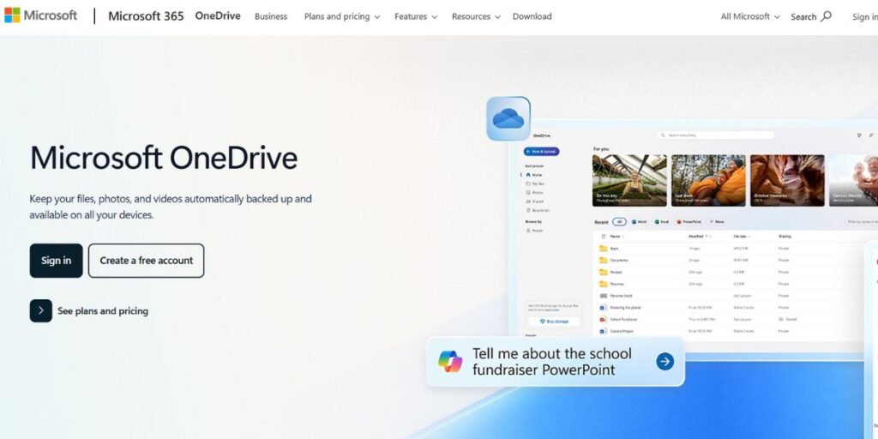Click the Copilot icon in prompt card
This screenshot has height=439, width=878.
450,362
